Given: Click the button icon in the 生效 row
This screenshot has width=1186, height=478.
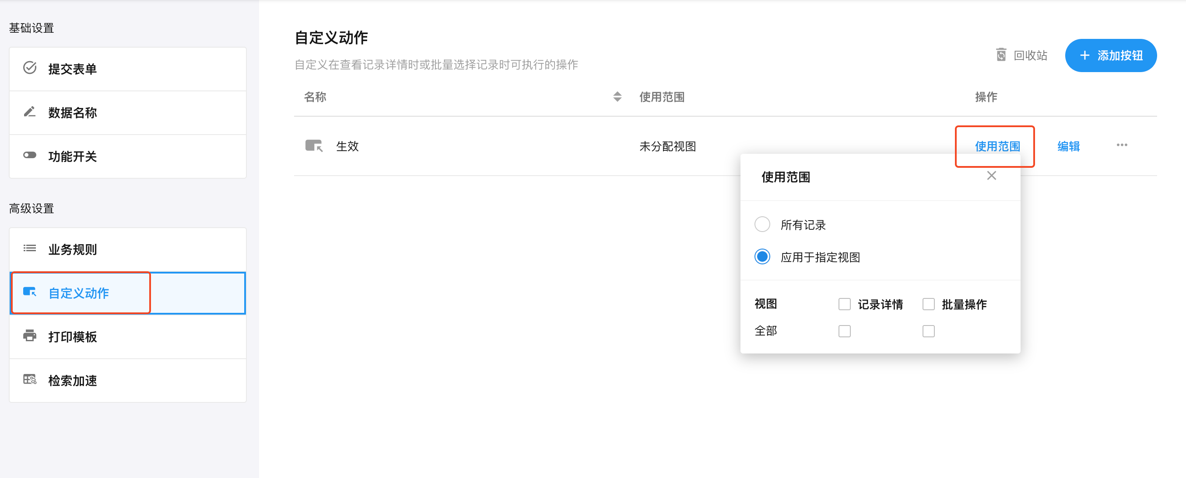Looking at the screenshot, I should click(x=314, y=145).
